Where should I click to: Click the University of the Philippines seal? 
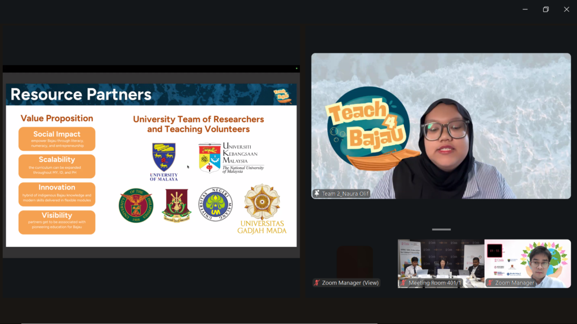coord(136,205)
